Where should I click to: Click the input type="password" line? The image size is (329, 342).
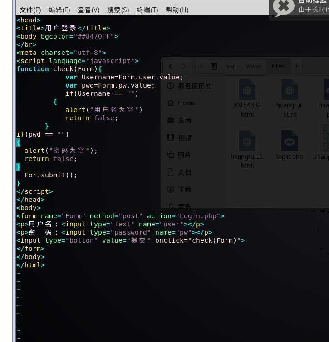click(114, 232)
